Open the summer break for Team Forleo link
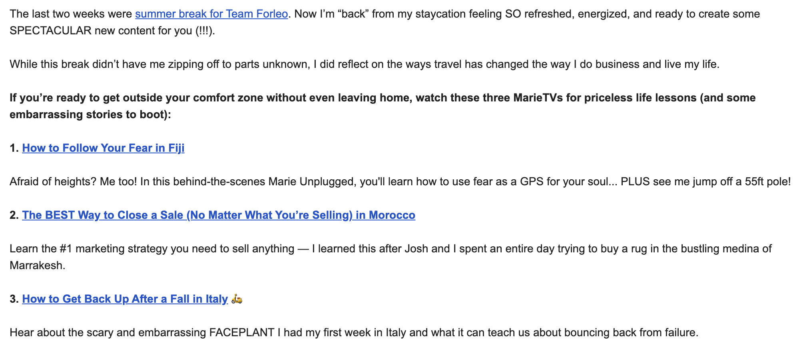This screenshot has height=353, width=805. [211, 14]
